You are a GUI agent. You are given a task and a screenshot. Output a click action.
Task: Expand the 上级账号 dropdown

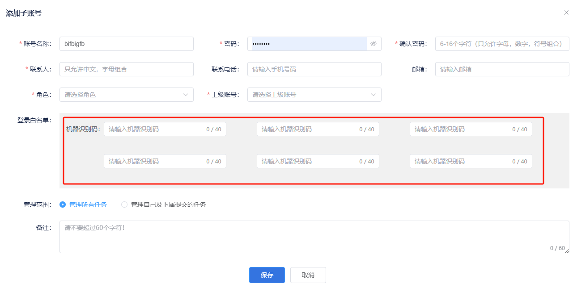(314, 95)
